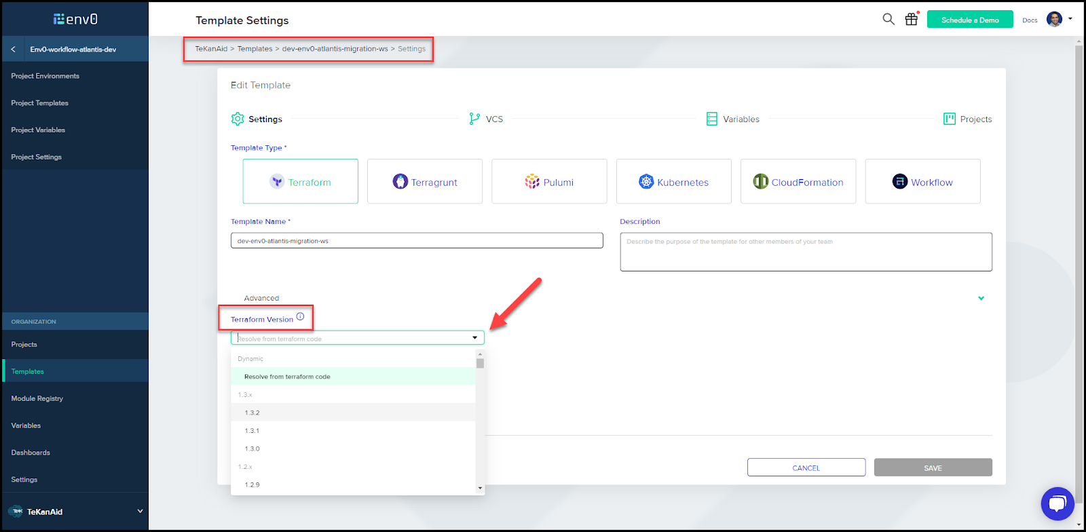Expand the TeKanAid organization switcher

click(141, 512)
